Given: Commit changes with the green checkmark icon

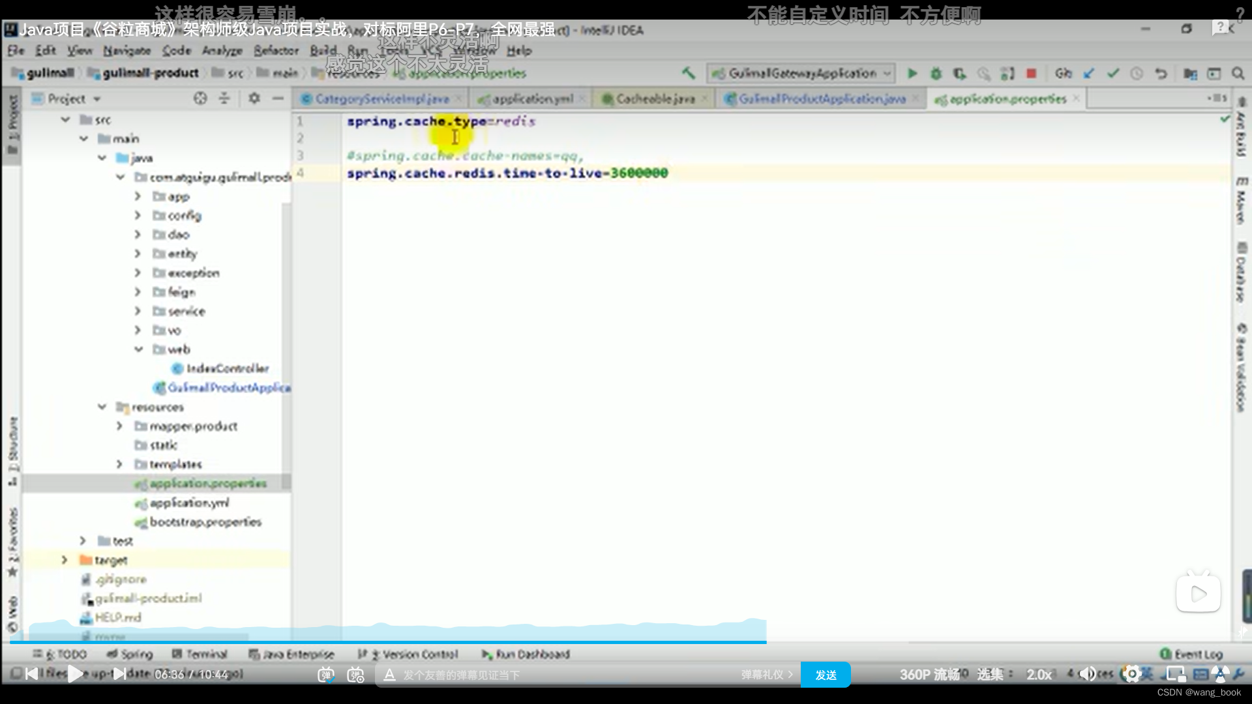Looking at the screenshot, I should click(x=1112, y=73).
